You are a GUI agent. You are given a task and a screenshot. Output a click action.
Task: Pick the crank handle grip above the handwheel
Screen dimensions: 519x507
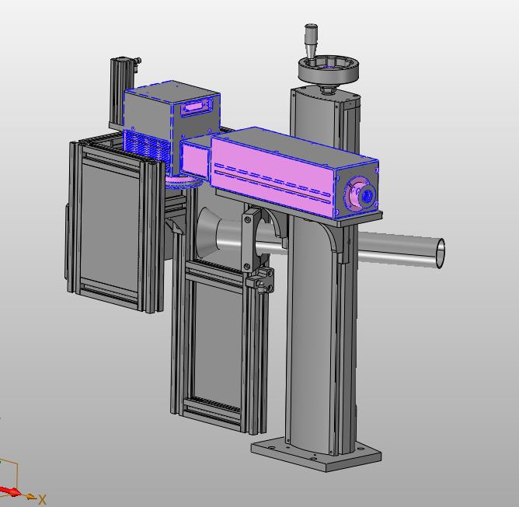click(x=311, y=40)
